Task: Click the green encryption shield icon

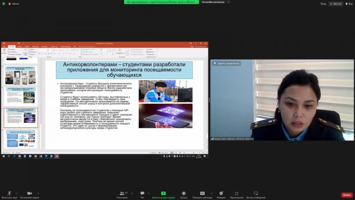Action: pyautogui.click(x=3, y=3)
